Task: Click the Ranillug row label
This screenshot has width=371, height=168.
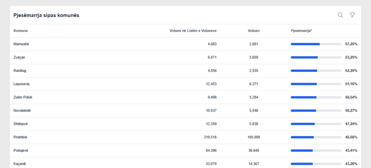Action: (x=20, y=71)
